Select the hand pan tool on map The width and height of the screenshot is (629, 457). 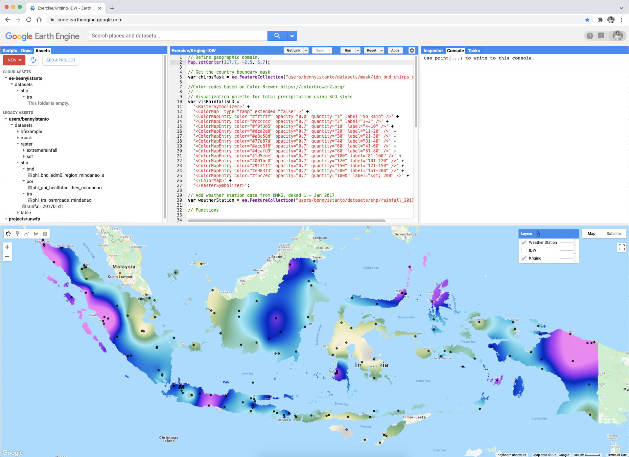(x=8, y=234)
